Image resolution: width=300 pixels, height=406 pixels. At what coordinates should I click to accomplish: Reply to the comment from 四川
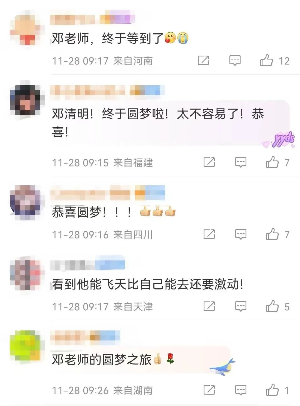click(241, 234)
